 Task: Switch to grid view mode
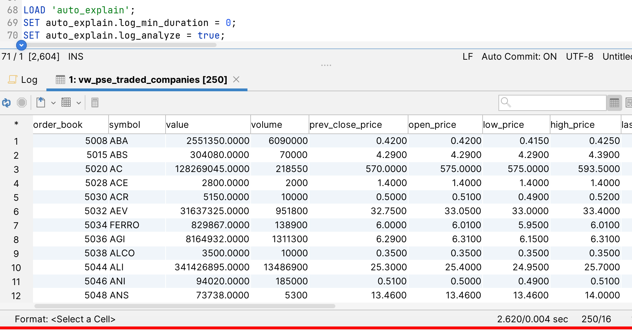point(614,103)
